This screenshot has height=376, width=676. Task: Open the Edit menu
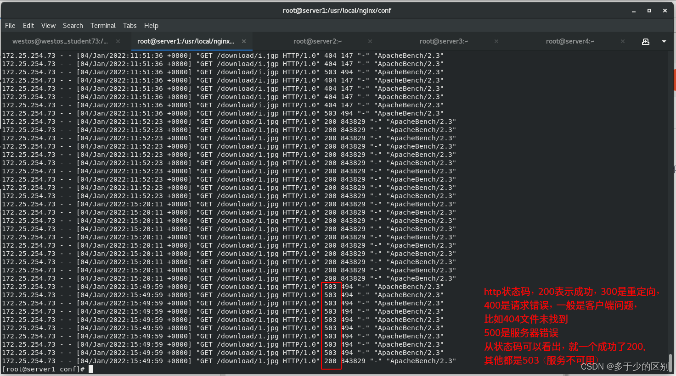click(x=28, y=26)
